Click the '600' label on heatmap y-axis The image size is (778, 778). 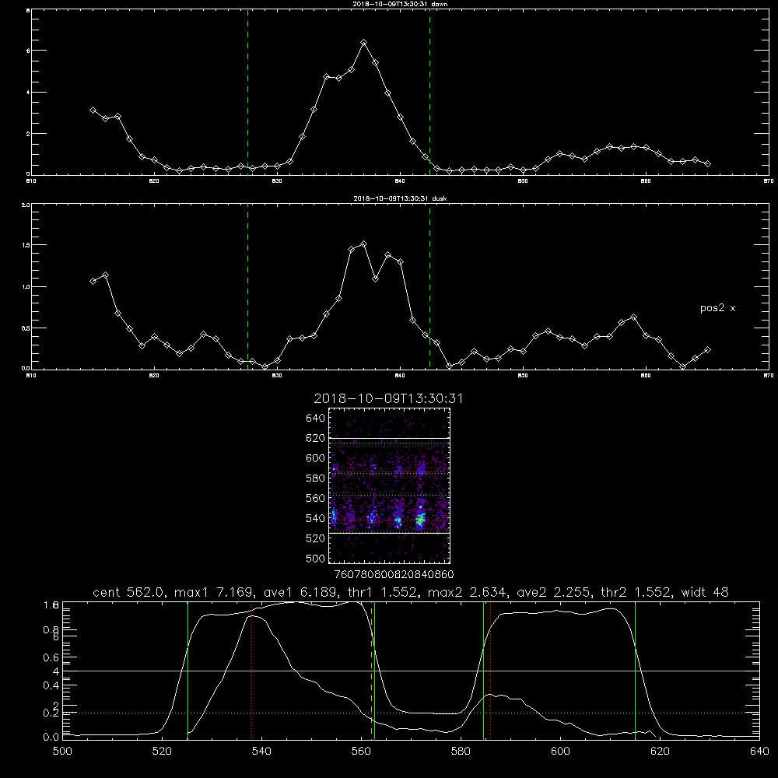315,458
